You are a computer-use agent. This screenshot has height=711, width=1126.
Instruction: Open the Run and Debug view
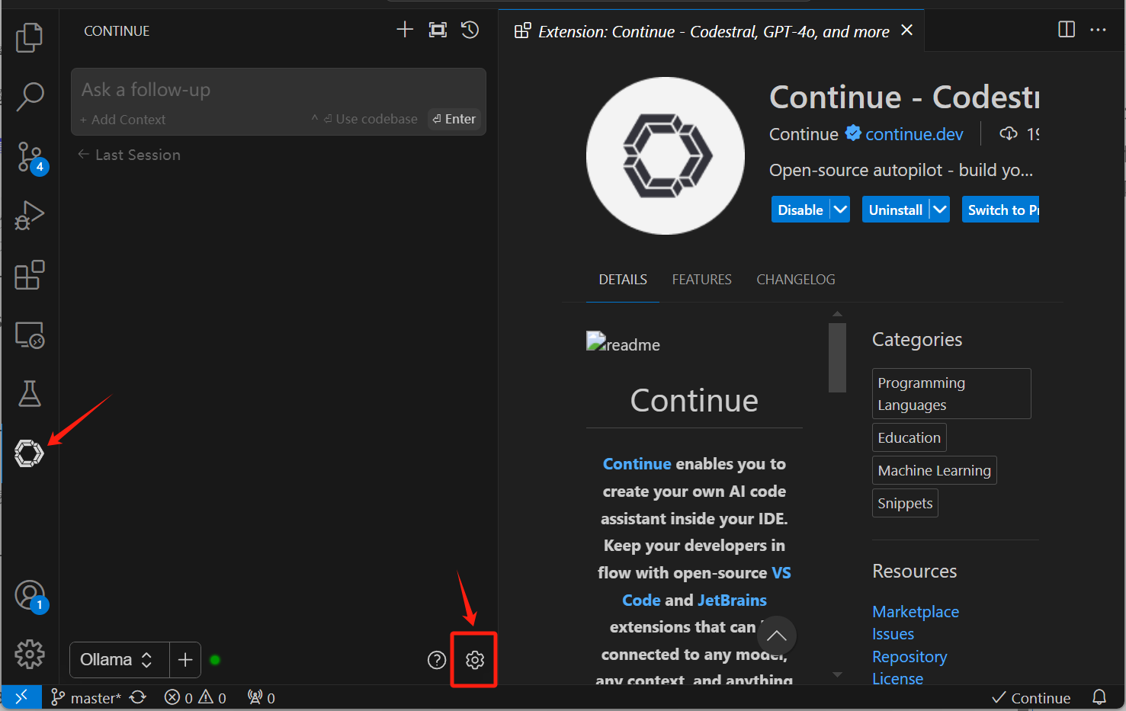click(x=30, y=216)
